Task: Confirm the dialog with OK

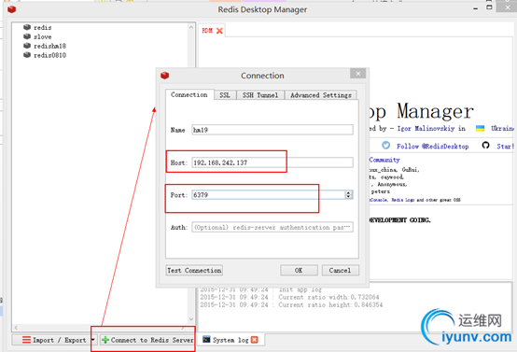Action: 299,270
